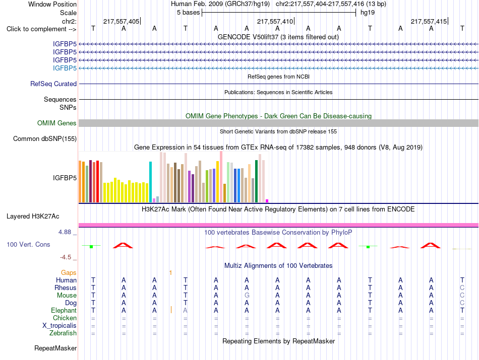This screenshot has height=360, width=479.
Task: Click the tiny magenta bar ending the GTEx chart
Action: tap(267, 201)
